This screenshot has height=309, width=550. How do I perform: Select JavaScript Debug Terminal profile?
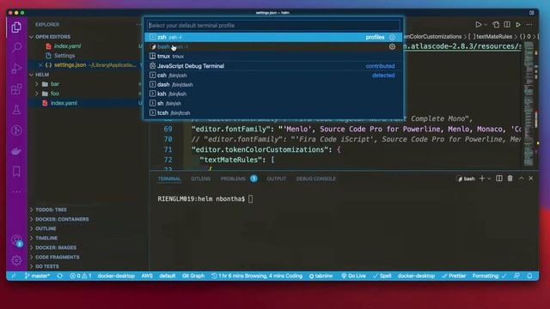(273, 66)
